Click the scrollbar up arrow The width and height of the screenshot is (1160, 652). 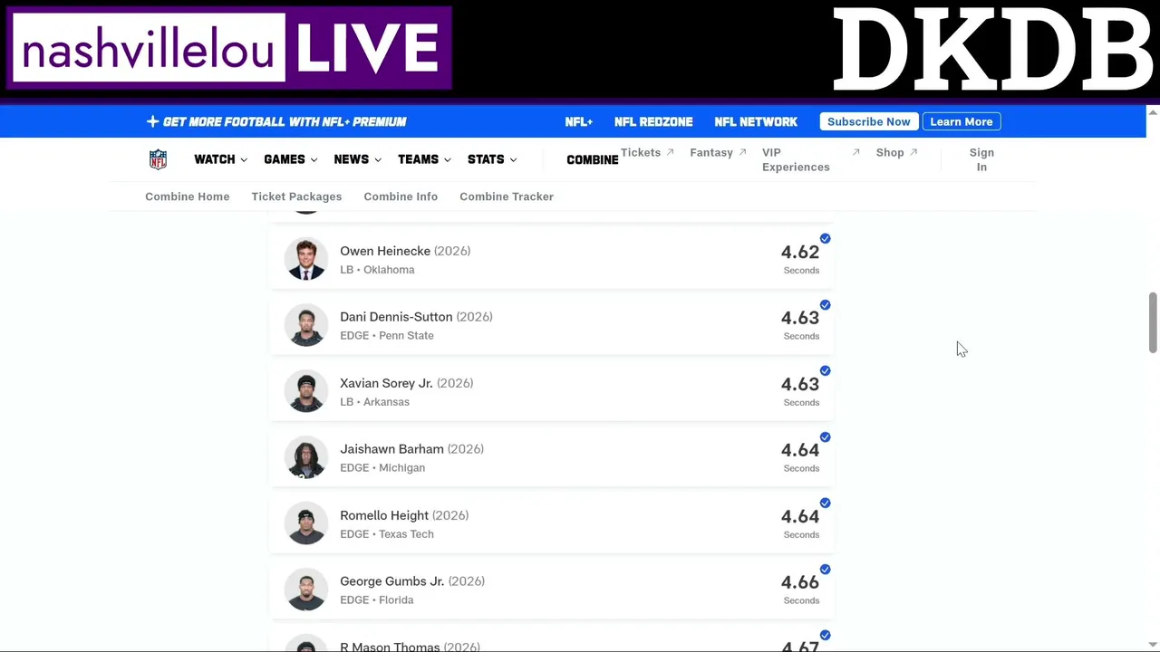(1153, 112)
